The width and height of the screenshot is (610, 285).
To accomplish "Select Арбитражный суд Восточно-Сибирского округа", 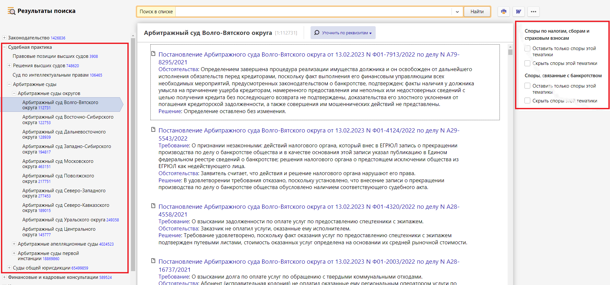I will tap(68, 120).
